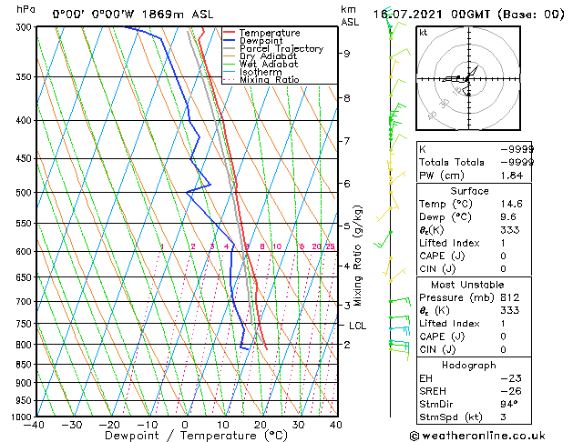Click the blue Dewpoint legend line
The image size is (573, 442).
229,41
